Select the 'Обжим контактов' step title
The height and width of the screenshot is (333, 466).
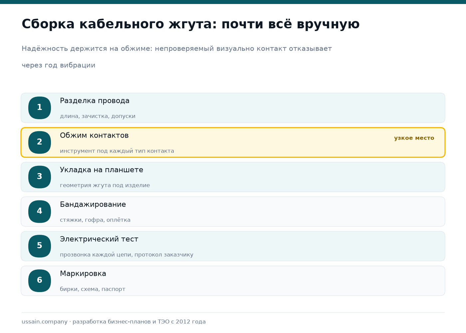click(x=94, y=136)
